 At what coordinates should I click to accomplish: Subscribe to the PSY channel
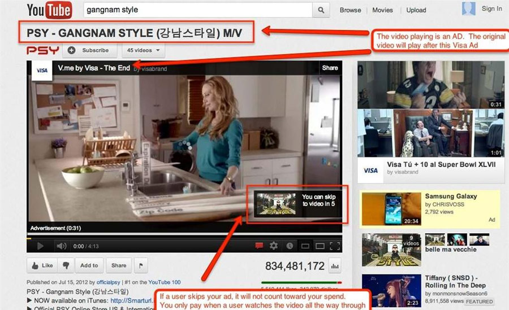click(89, 50)
